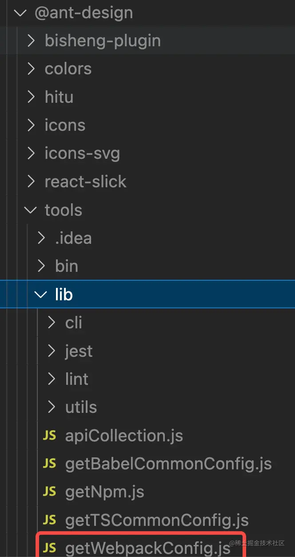This screenshot has height=557, width=295.
Task: Open the jest folder
Action: click(x=79, y=351)
